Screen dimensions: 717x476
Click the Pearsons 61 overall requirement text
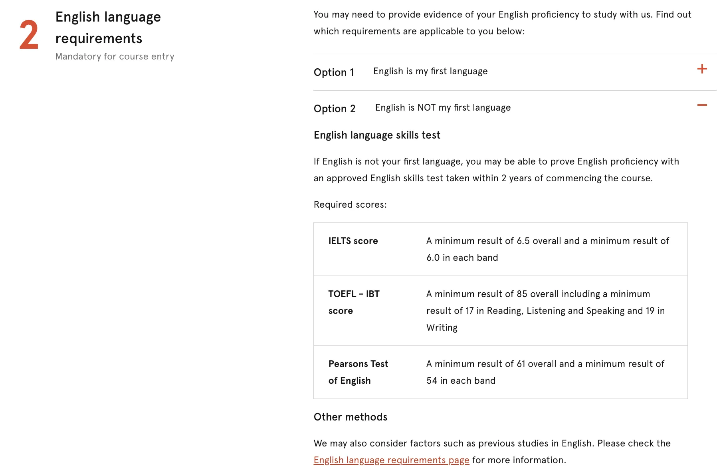tap(545, 372)
